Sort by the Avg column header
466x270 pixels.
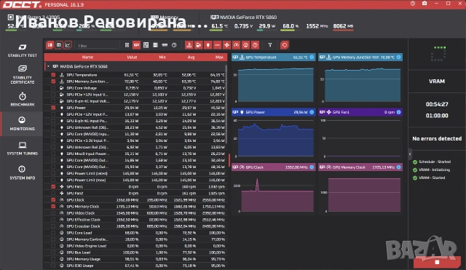point(191,57)
